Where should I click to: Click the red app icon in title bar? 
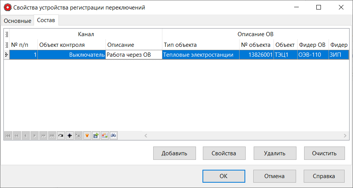7,7
